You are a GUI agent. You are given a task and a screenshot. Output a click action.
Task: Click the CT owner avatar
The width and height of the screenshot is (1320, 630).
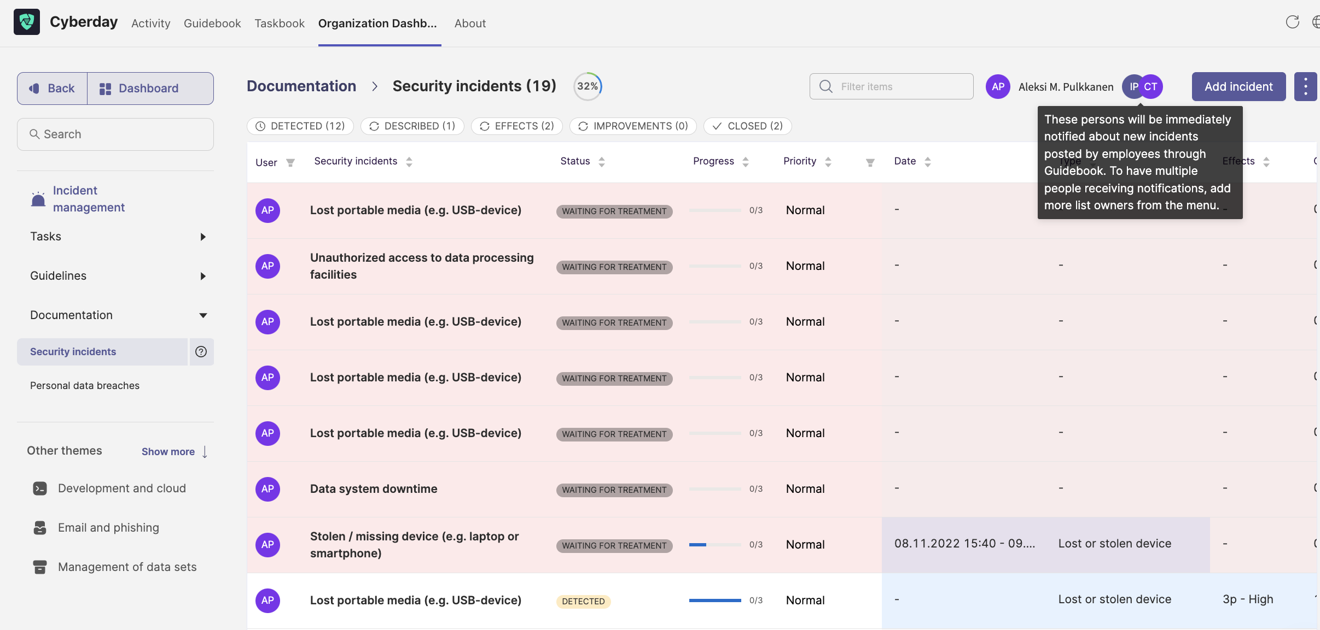point(1151,86)
